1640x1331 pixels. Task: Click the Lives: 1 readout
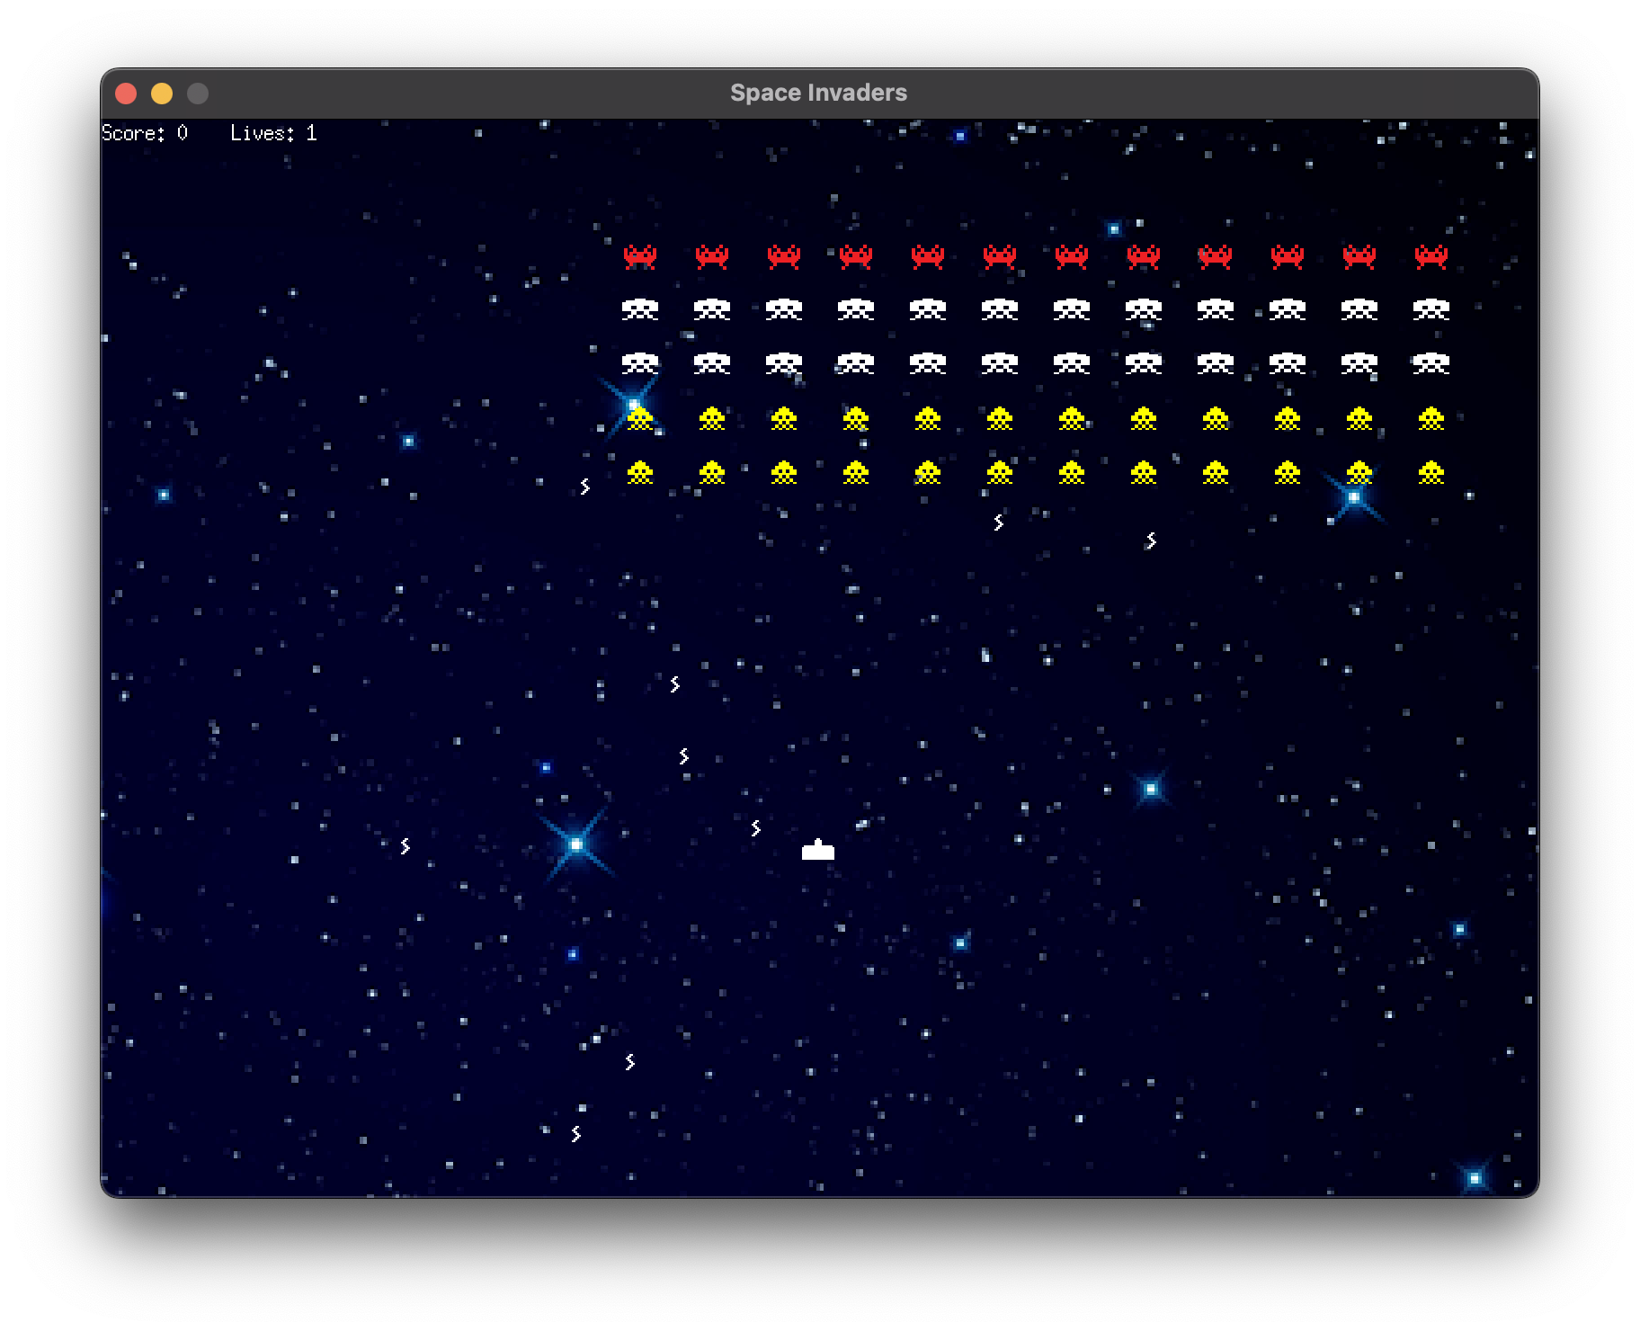pyautogui.click(x=273, y=133)
